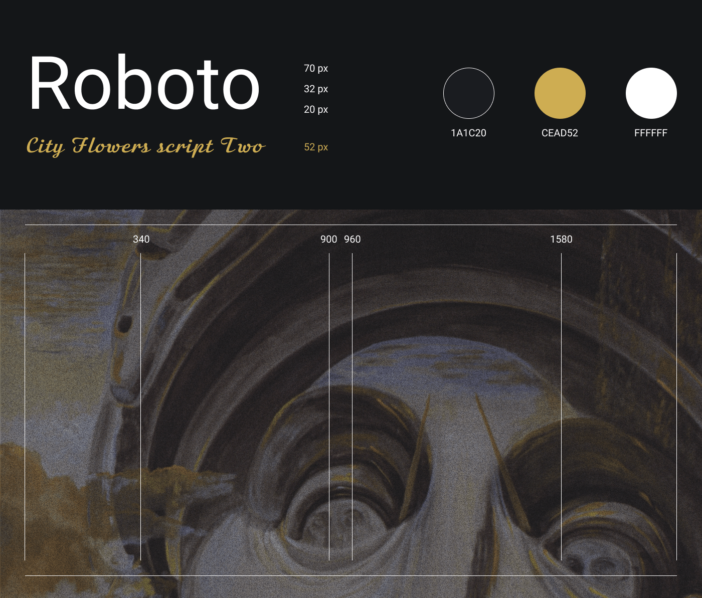Image resolution: width=702 pixels, height=598 pixels.
Task: Select the City Flowers script Two text
Action: tap(145, 146)
